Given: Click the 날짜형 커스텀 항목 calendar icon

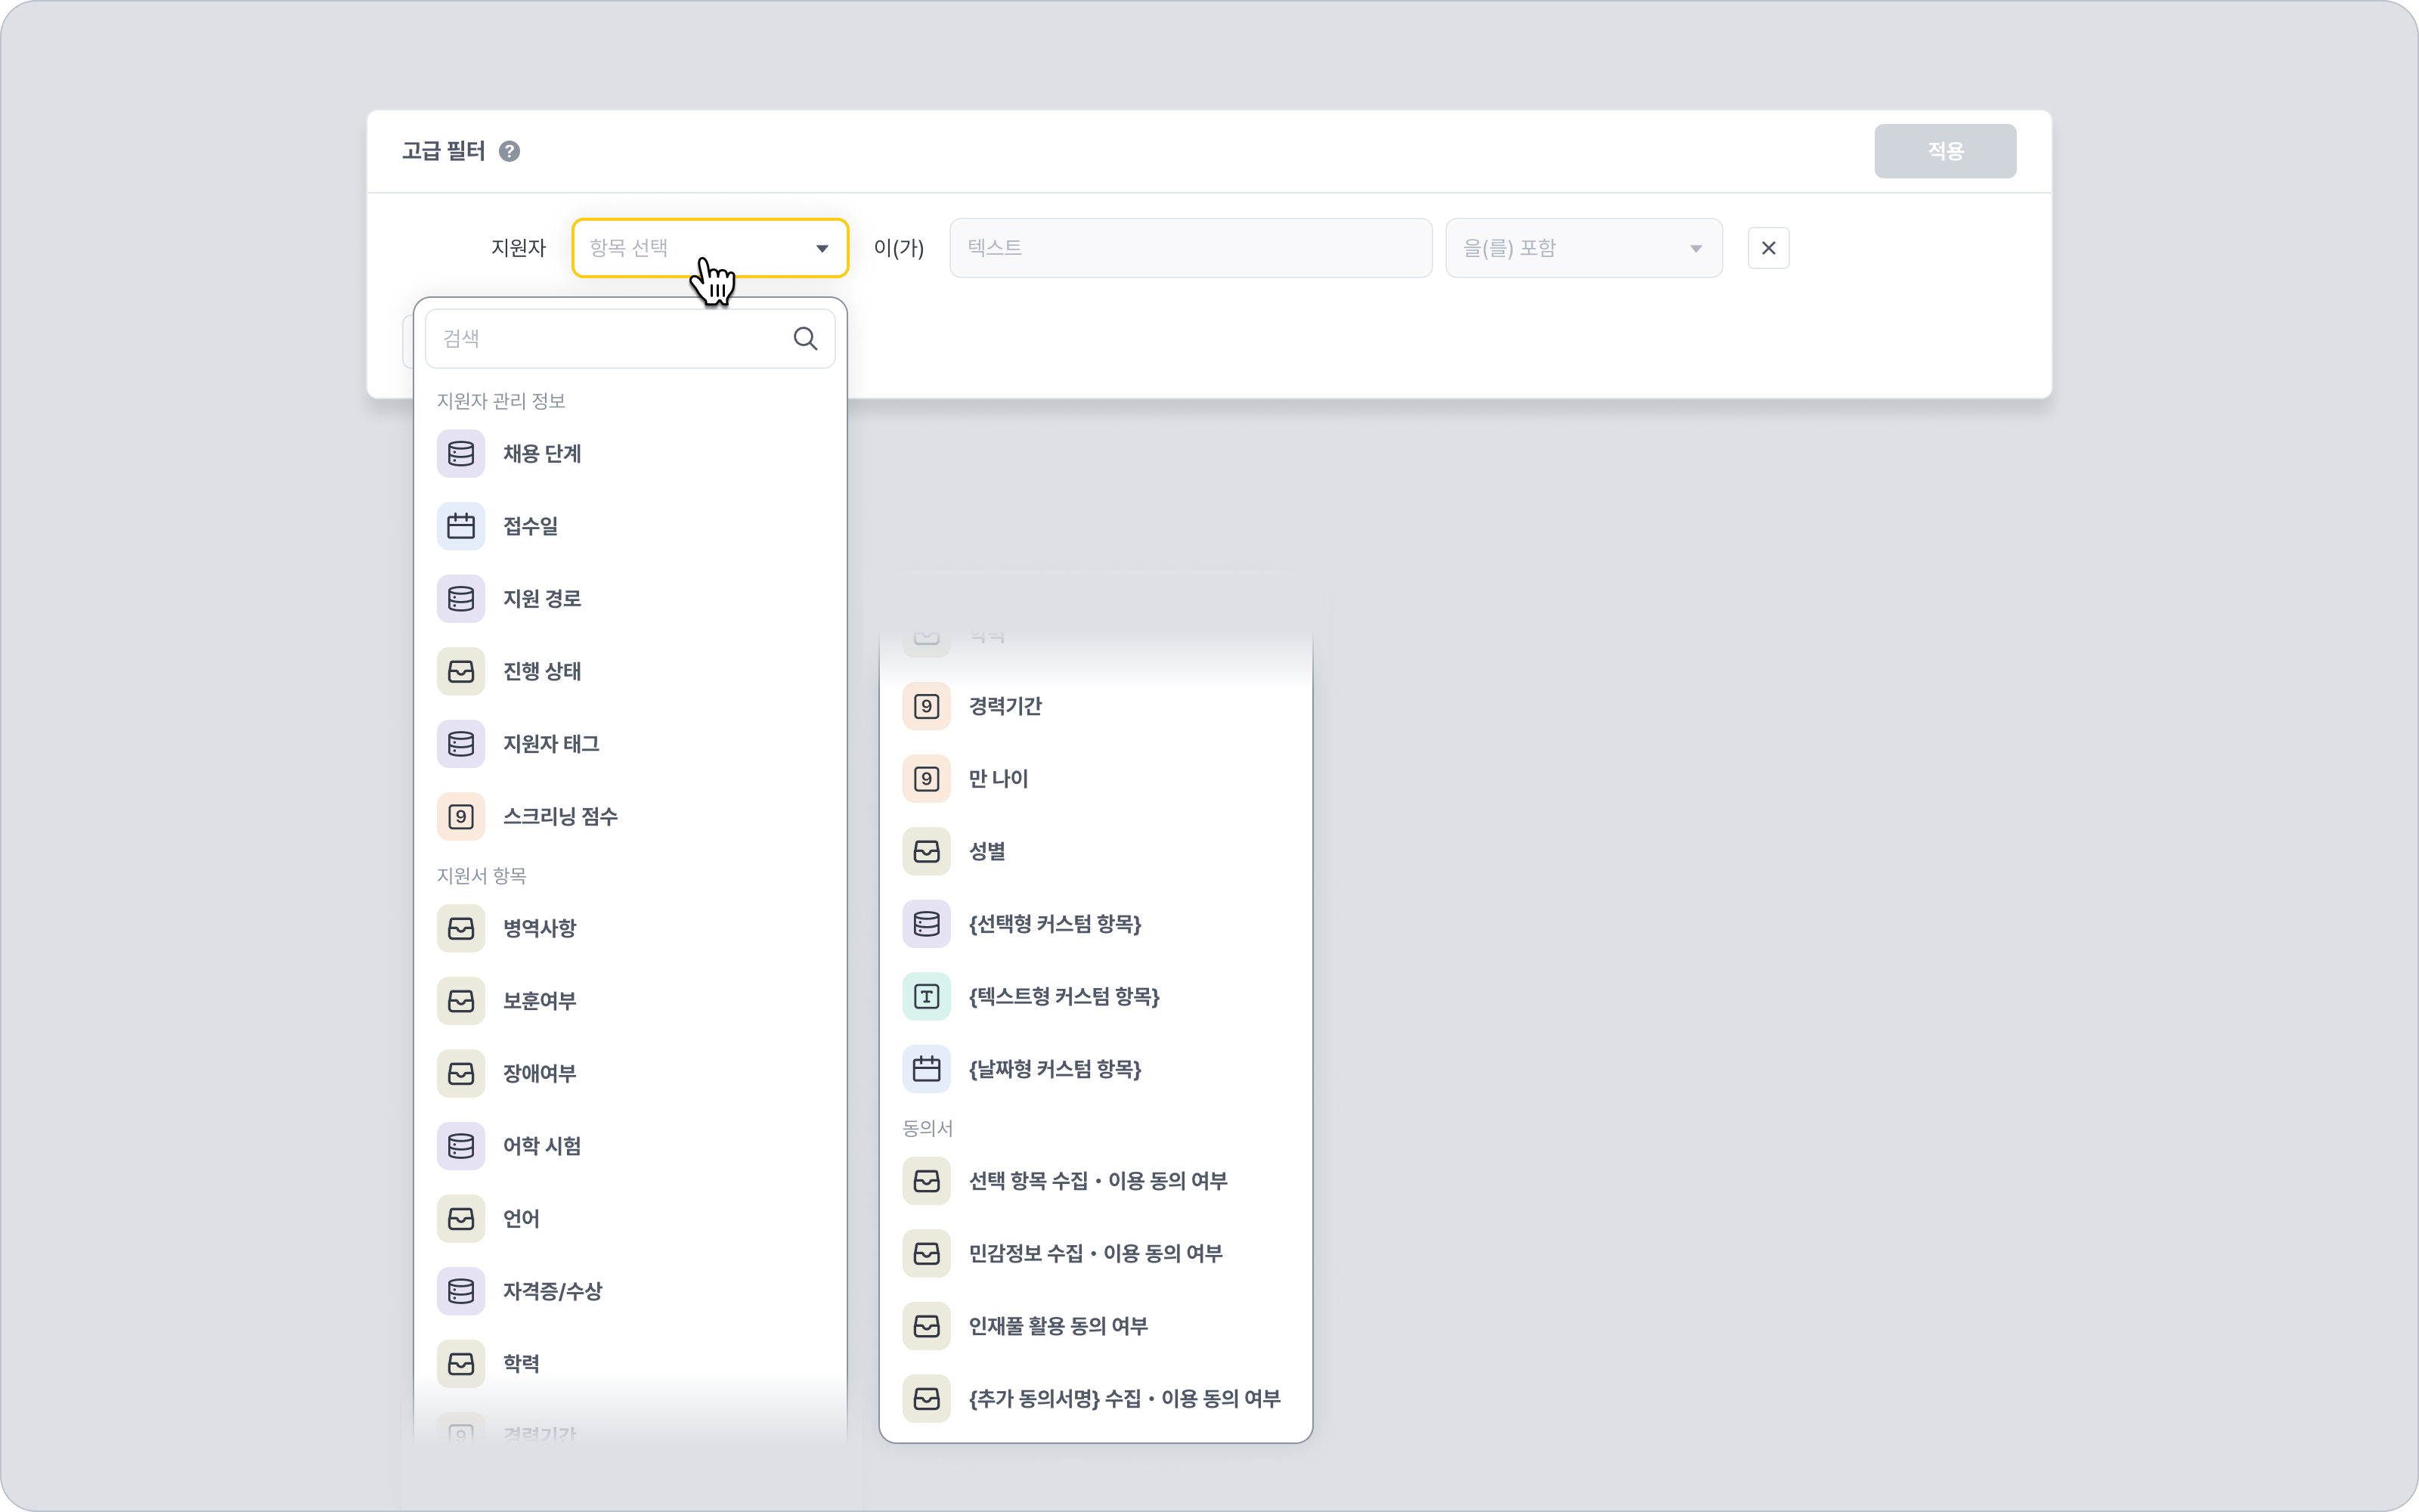Looking at the screenshot, I should [x=927, y=1069].
